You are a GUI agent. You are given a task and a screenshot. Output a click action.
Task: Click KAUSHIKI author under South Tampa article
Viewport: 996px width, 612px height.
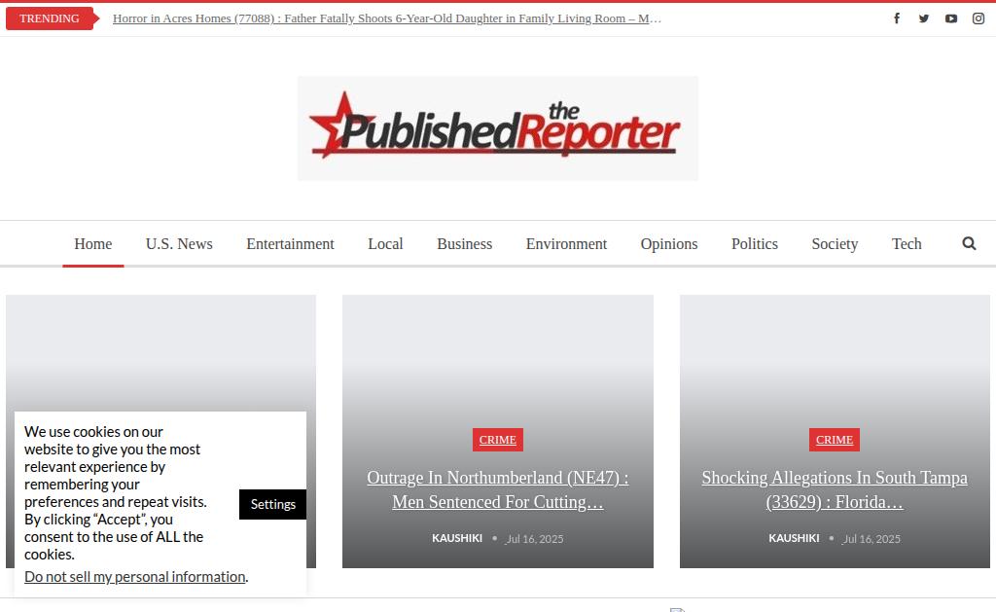pos(794,538)
